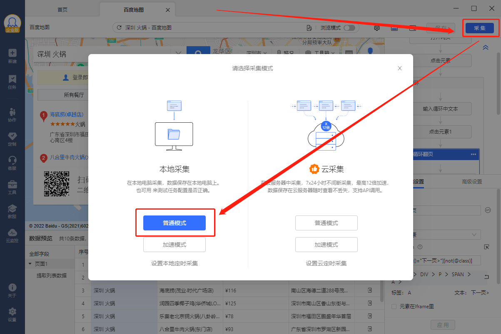Click the export icon in row 3
Viewport: 501px width, 334px height.
pyautogui.click(x=369, y=290)
